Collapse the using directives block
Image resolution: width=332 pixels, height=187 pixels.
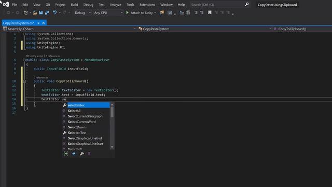[x=24, y=34]
